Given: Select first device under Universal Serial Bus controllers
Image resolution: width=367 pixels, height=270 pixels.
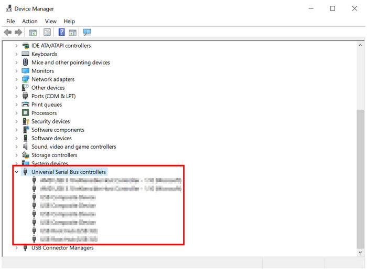Looking at the screenshot, I should click(110, 181).
